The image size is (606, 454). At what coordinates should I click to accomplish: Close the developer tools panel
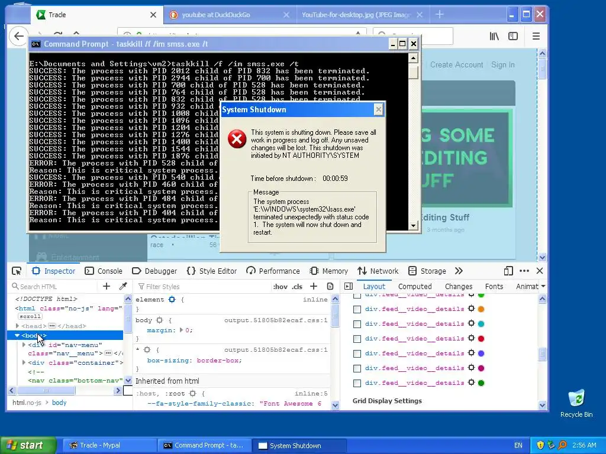(540, 271)
